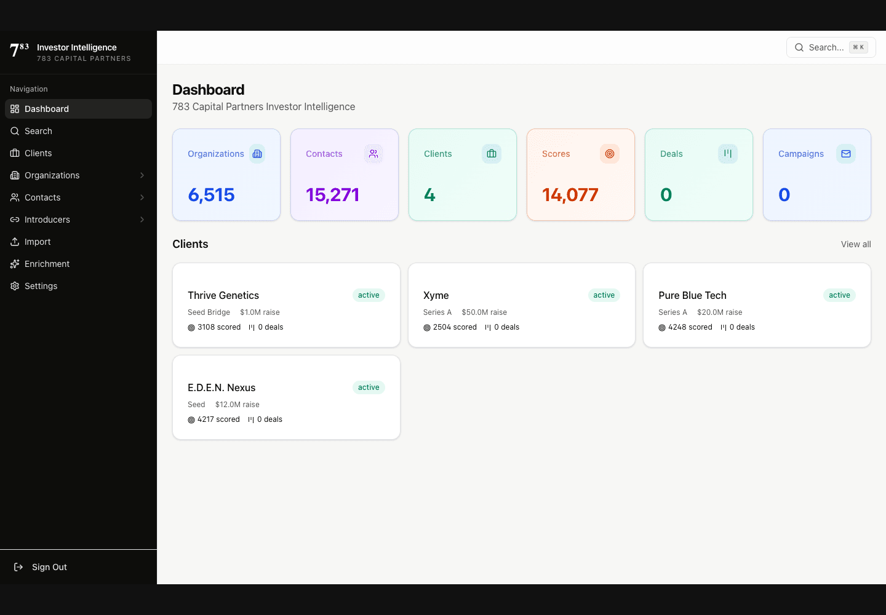Click active badge on Thrive Genetics
Screen dimensions: 886x615
point(369,295)
